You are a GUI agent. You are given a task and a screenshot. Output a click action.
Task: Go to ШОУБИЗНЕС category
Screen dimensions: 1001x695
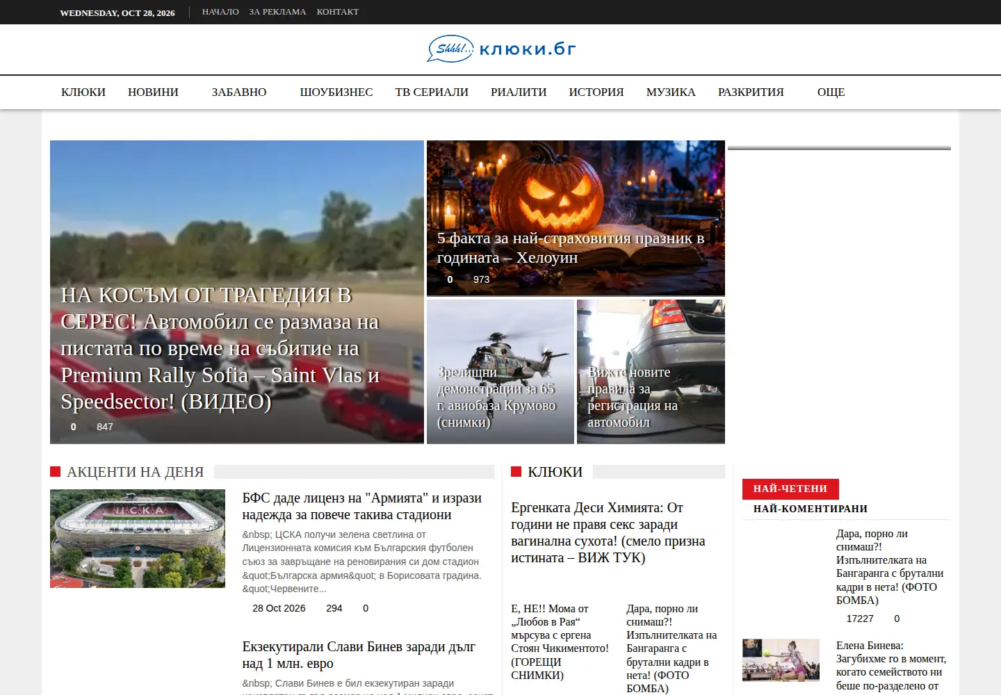[x=336, y=92]
